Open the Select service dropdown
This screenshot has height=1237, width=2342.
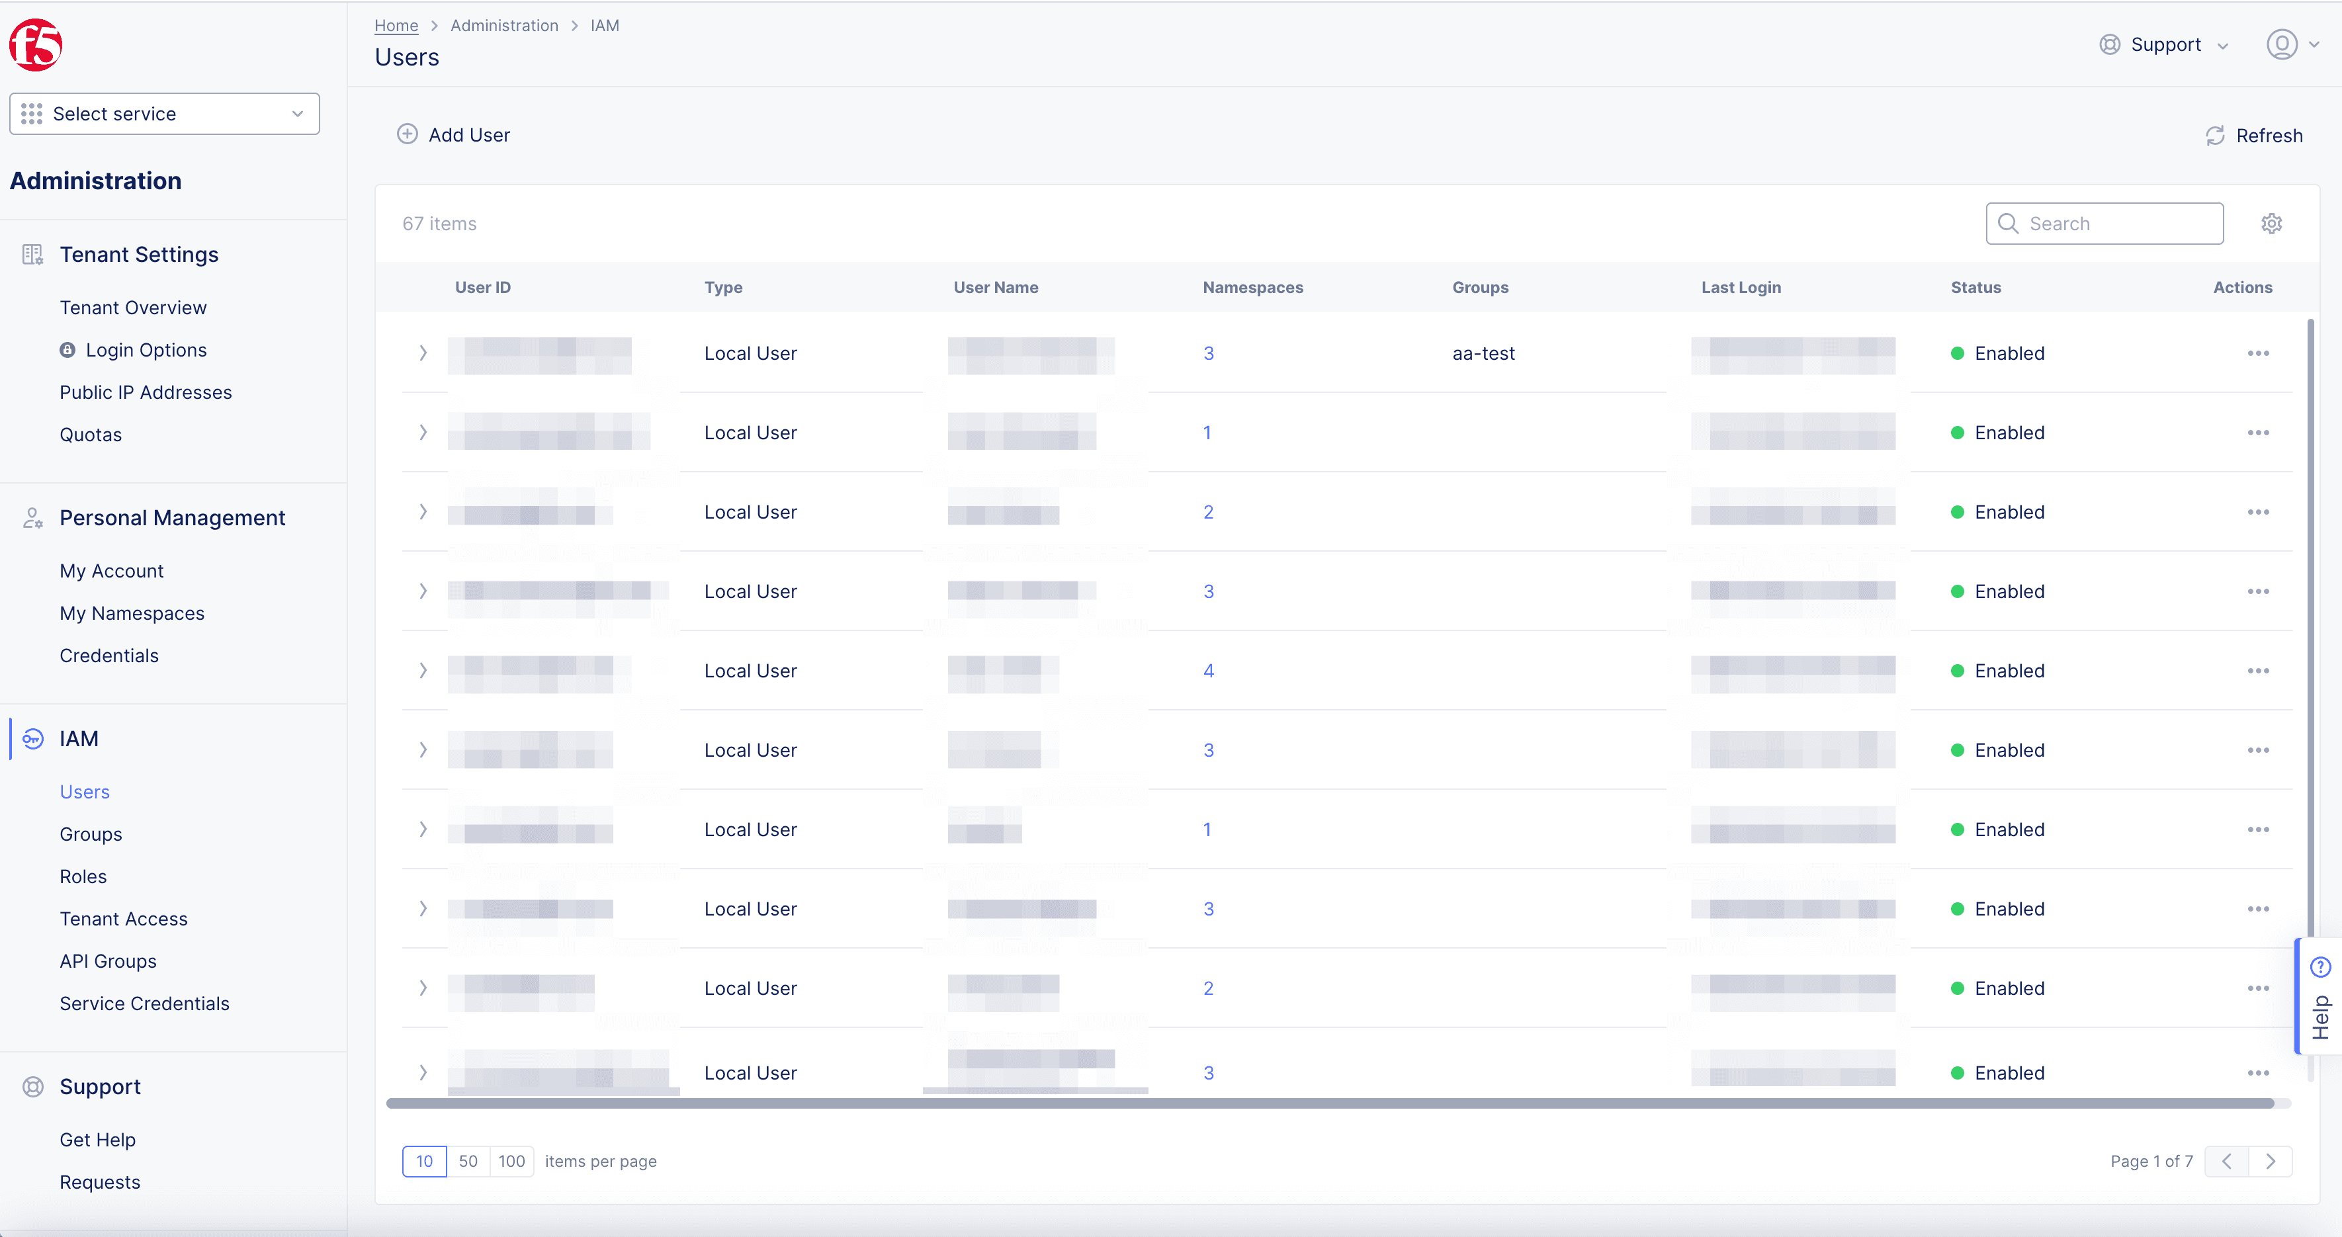[x=163, y=113]
